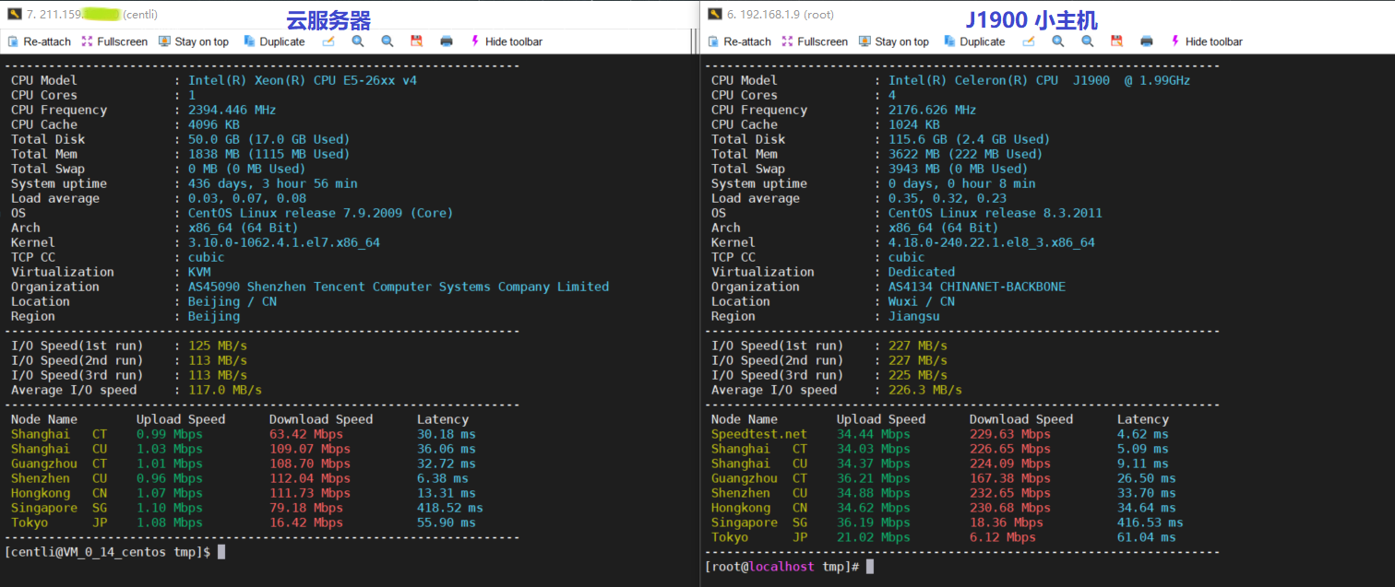Enable Stay on top in root window

click(894, 41)
